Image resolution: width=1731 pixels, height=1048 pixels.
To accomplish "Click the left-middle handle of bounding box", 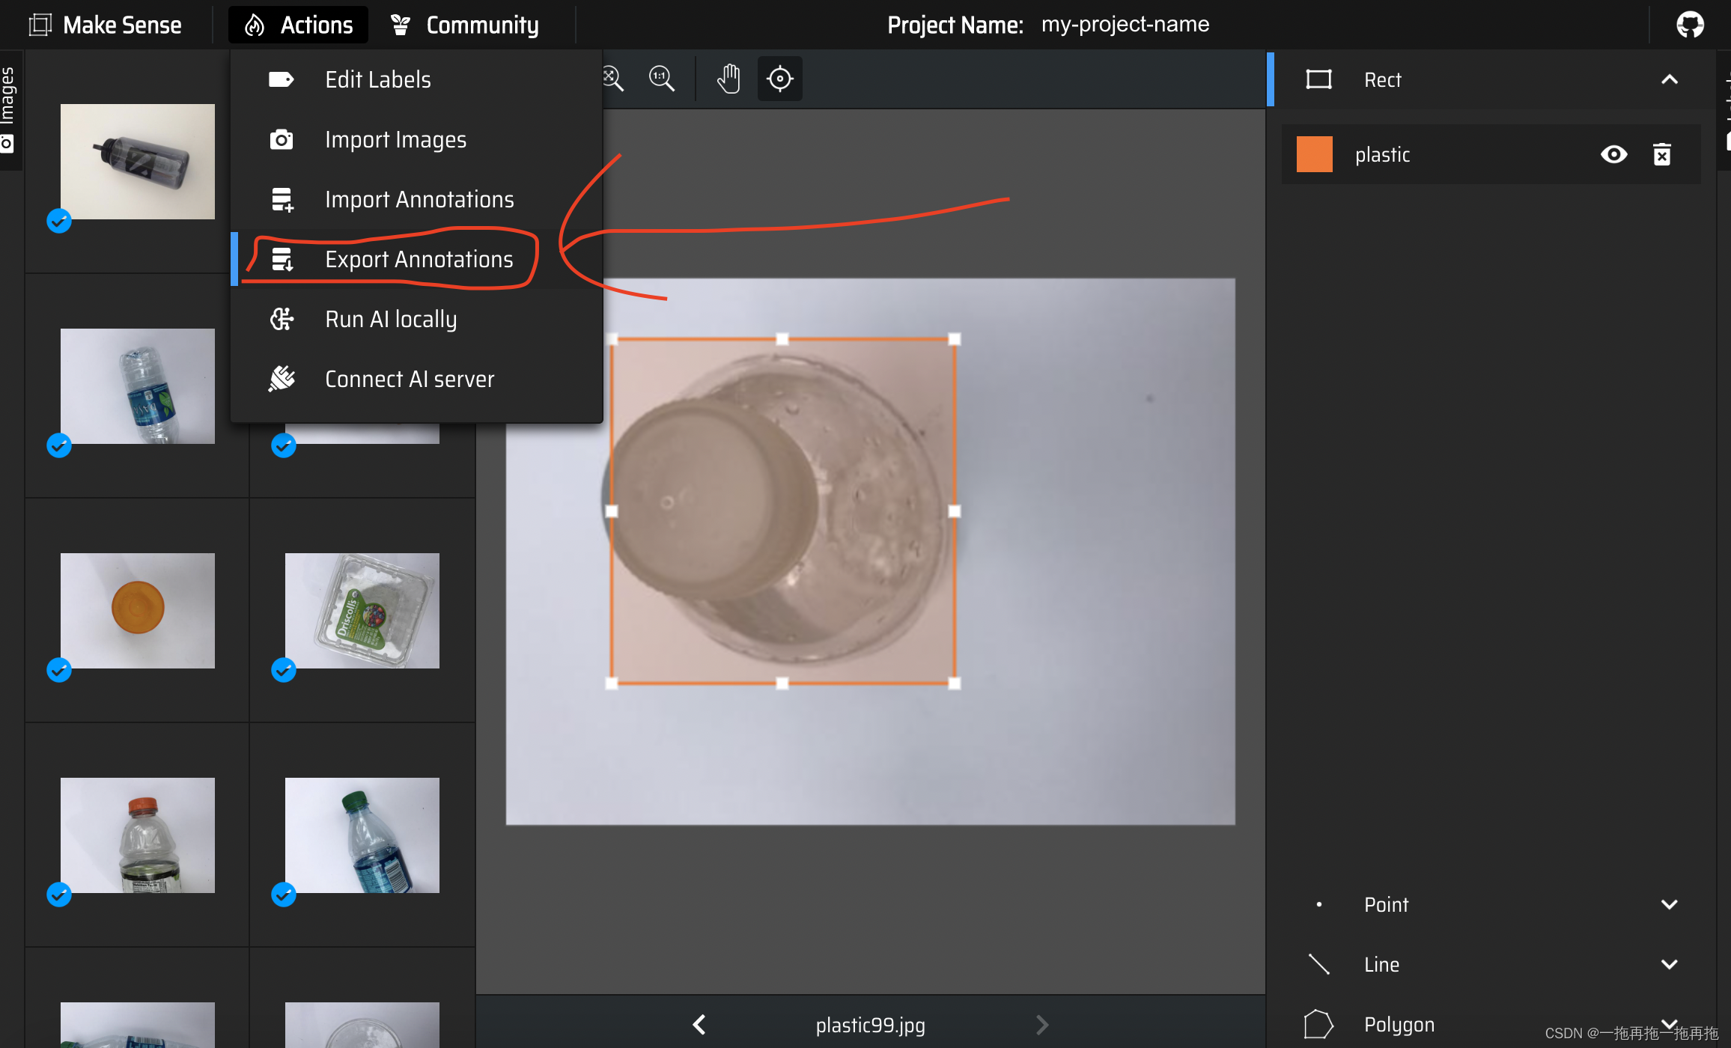I will (612, 511).
